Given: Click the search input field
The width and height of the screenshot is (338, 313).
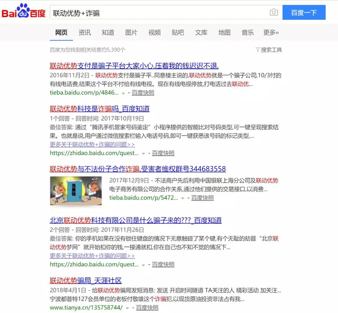Looking at the screenshot, I should 159,13.
